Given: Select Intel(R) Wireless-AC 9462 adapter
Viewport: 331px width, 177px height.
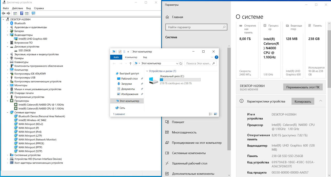Looking at the screenshot, I should coord(32,120).
